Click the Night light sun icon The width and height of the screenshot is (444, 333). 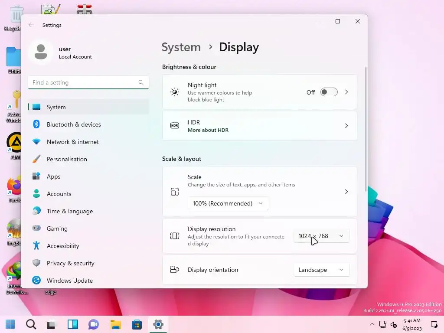tap(175, 92)
